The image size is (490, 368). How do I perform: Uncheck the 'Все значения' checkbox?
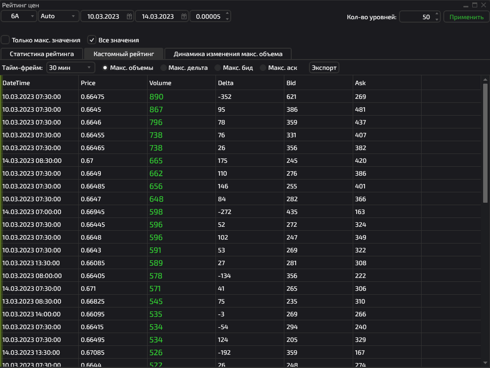[x=92, y=40]
